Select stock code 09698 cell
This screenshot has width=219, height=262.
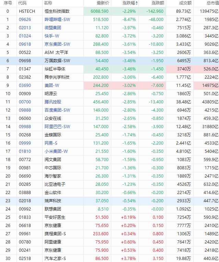click(25, 61)
